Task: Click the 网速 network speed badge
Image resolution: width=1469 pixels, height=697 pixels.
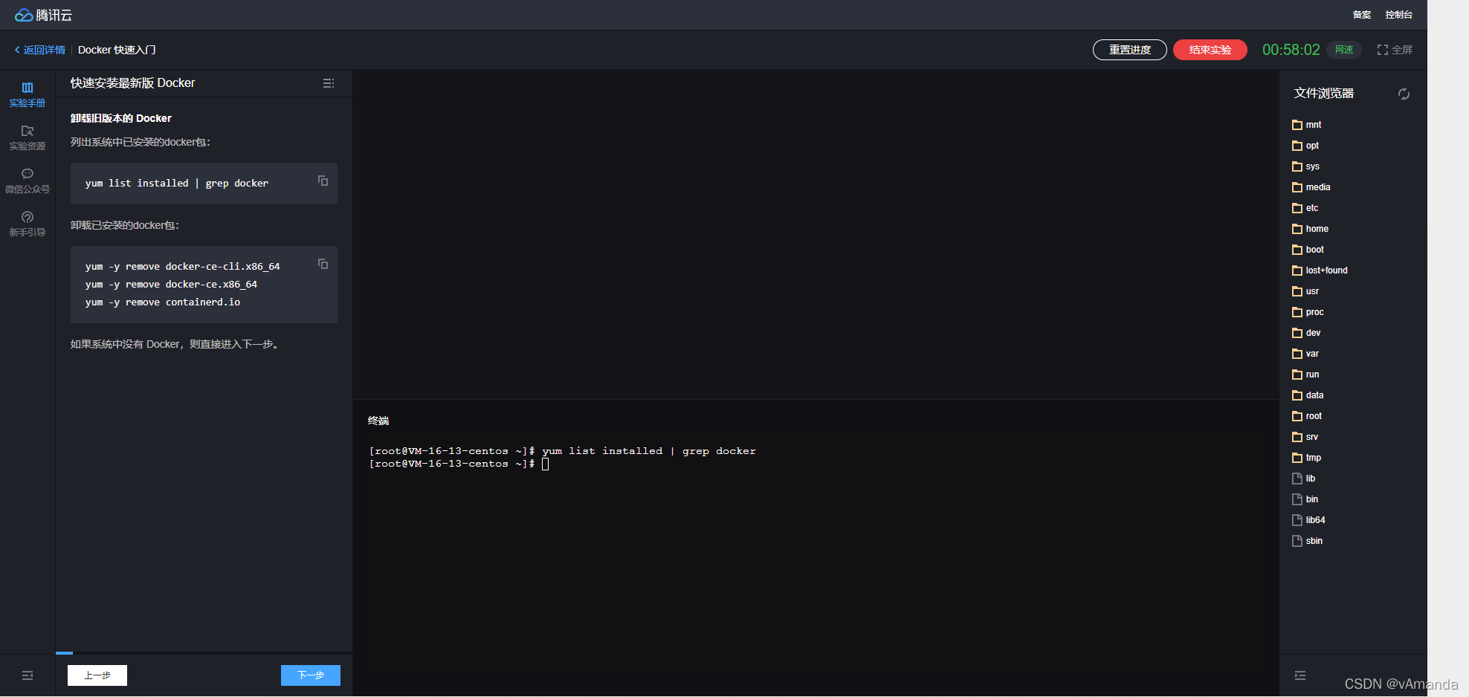Action: pyautogui.click(x=1344, y=50)
